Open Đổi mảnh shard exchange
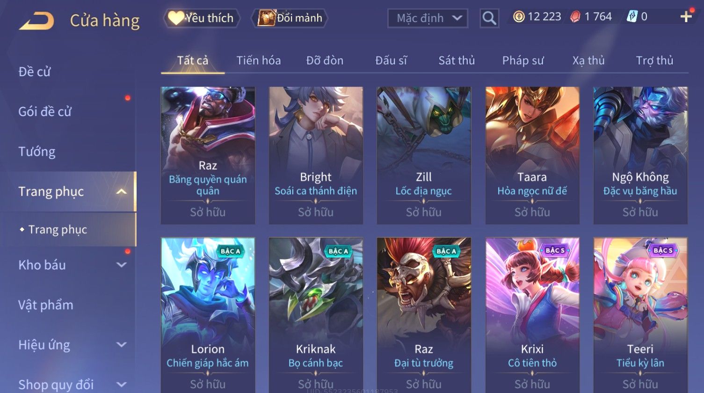 (x=290, y=18)
